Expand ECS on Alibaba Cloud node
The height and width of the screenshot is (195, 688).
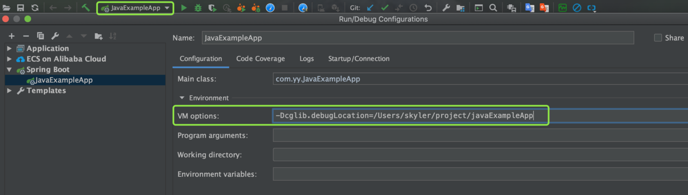(9, 59)
